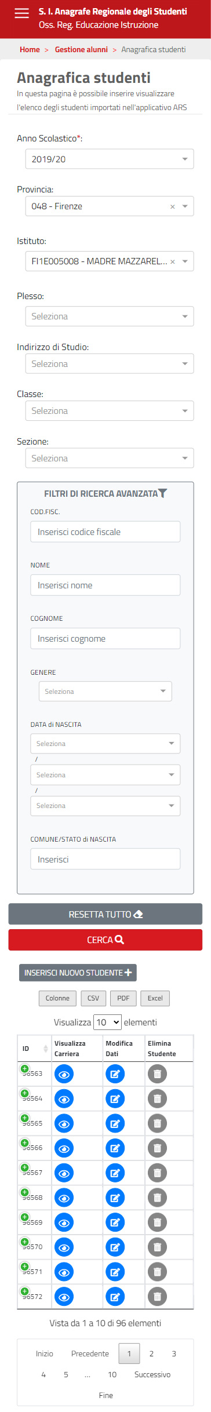Viewport: 211px width, 1412px height.
Task: Click the red CERCA search button
Action: [x=106, y=940]
